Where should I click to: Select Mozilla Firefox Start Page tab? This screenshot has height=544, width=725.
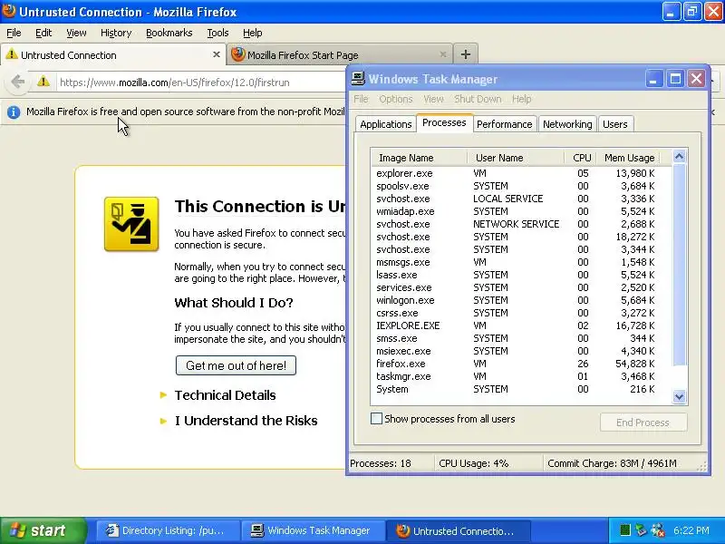(339, 54)
